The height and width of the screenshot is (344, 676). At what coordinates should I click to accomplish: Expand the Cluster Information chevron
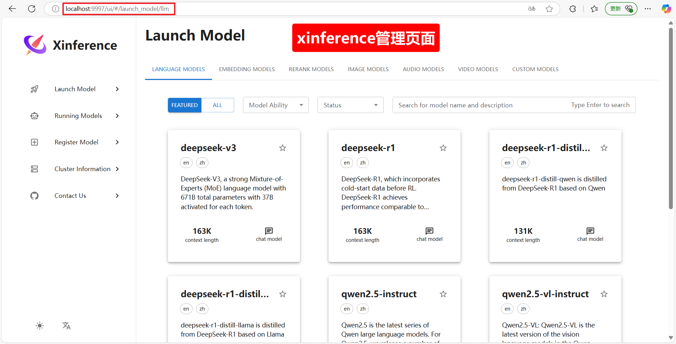point(117,169)
